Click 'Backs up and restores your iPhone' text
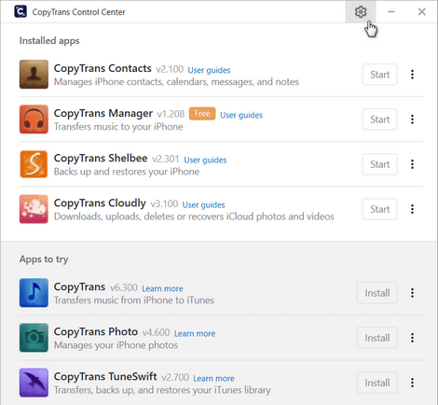The width and height of the screenshot is (438, 405). pos(127,172)
